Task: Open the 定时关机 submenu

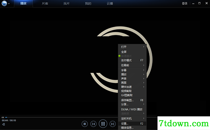Action: pos(132,118)
